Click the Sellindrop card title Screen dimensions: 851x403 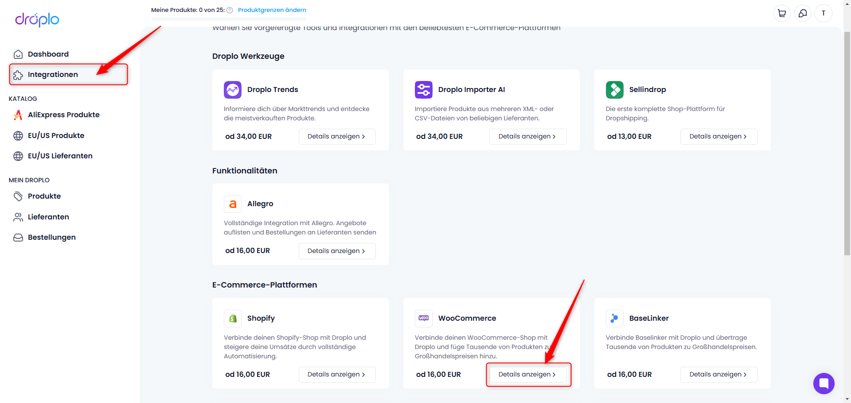648,89
